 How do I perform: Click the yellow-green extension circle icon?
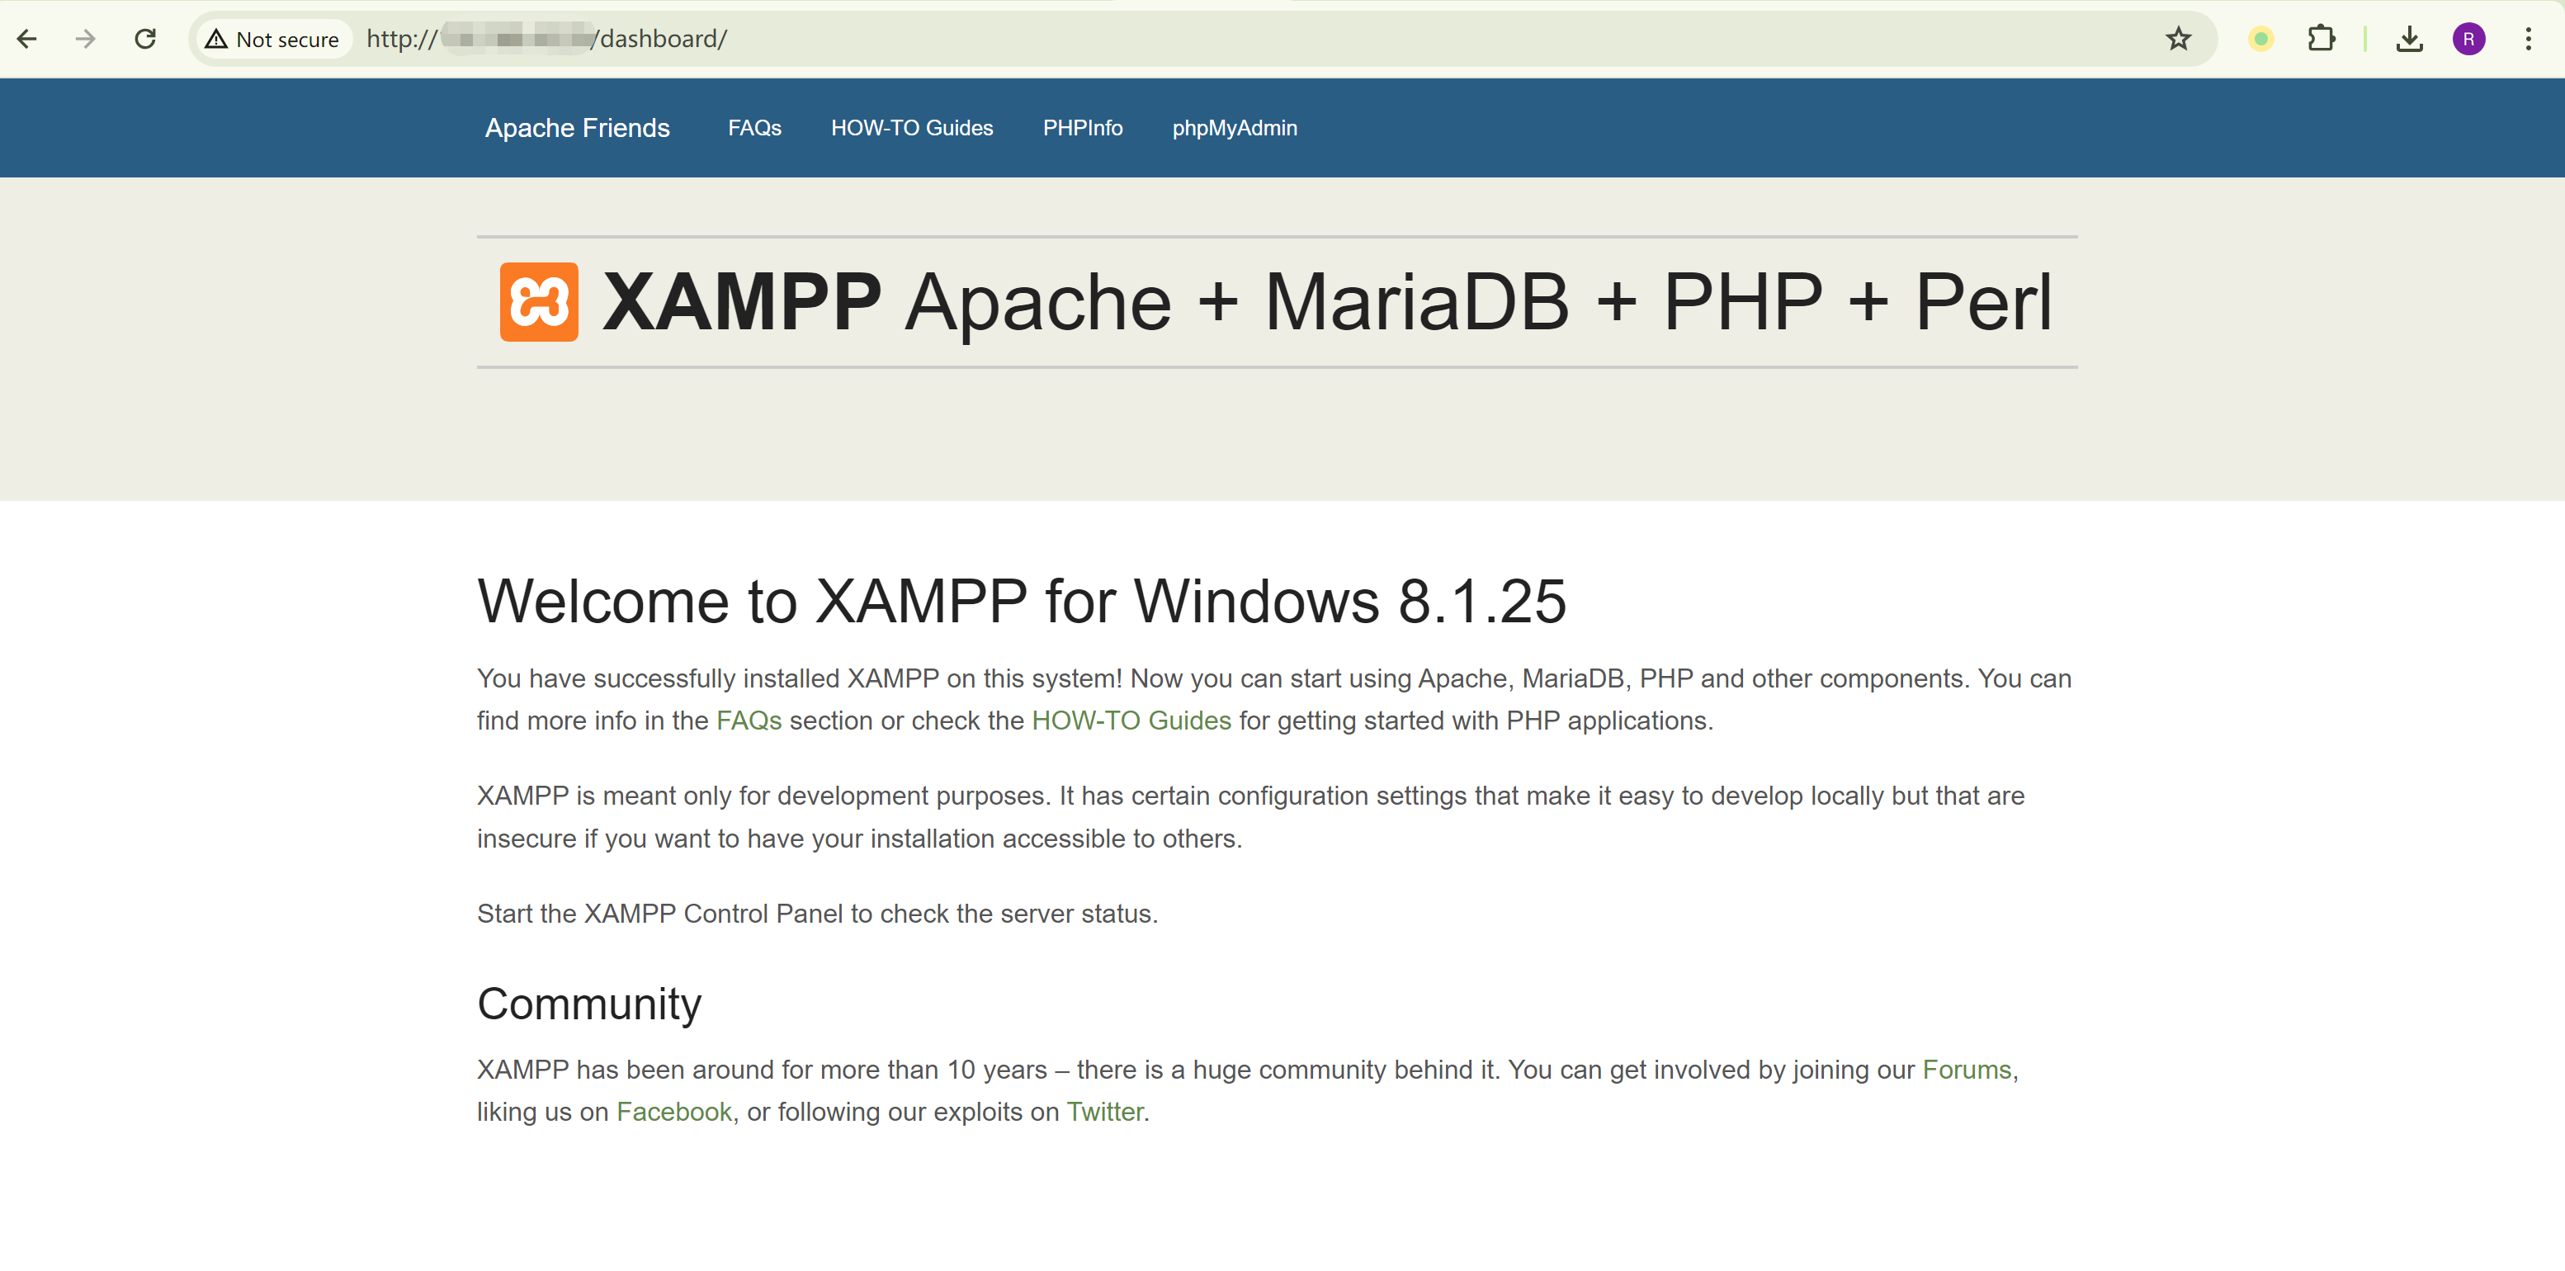pos(2260,39)
